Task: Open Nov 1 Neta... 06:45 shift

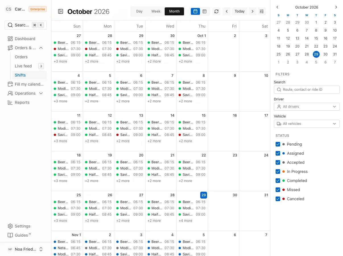Action: (67, 248)
